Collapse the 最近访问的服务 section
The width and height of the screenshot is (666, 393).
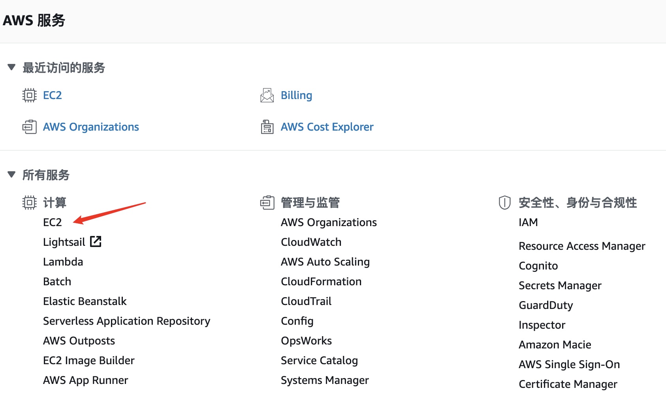pyautogui.click(x=11, y=67)
